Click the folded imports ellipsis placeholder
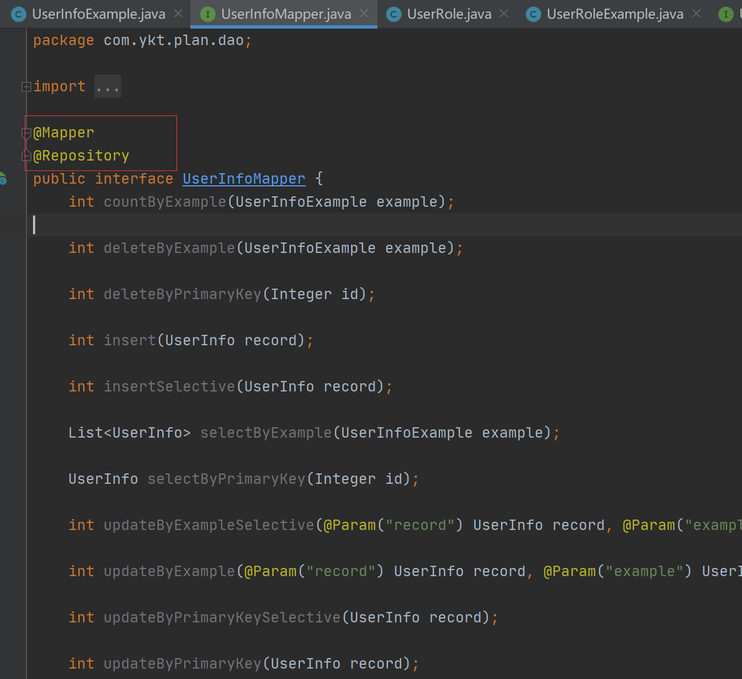The width and height of the screenshot is (742, 679). tap(108, 86)
